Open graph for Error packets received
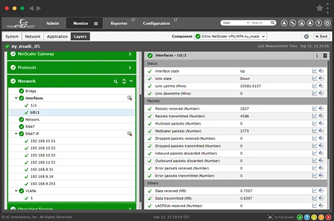This screenshot has height=221, width=334. pos(314,168)
